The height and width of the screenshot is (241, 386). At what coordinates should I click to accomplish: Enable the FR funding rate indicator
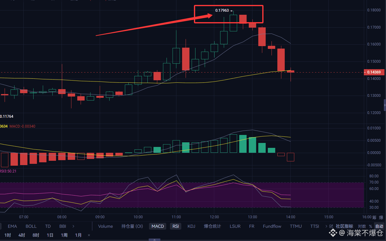(252, 226)
